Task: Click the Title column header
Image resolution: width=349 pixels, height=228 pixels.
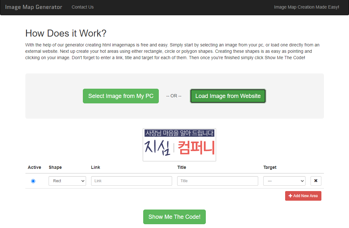Action: point(182,167)
